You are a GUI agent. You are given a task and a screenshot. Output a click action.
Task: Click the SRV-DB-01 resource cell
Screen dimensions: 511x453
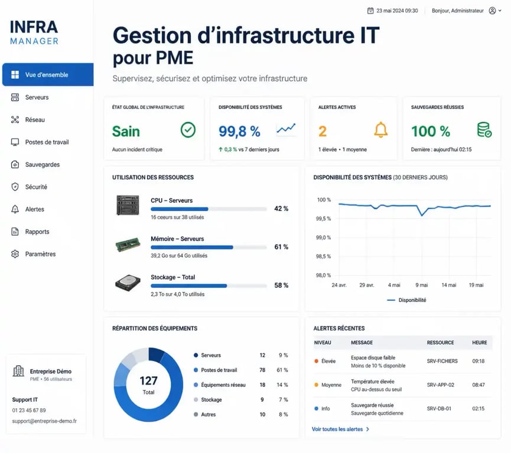click(x=439, y=409)
